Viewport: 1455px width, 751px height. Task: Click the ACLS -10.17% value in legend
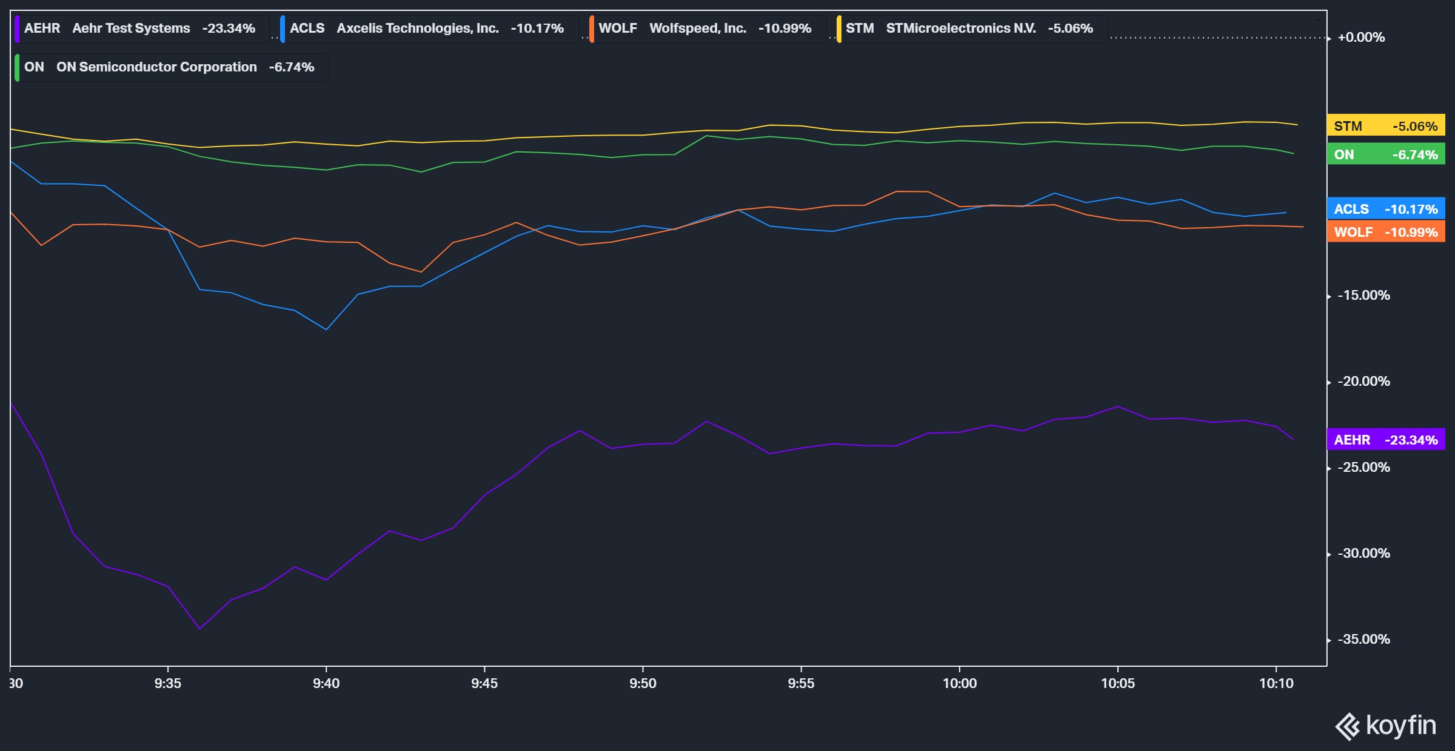point(537,28)
